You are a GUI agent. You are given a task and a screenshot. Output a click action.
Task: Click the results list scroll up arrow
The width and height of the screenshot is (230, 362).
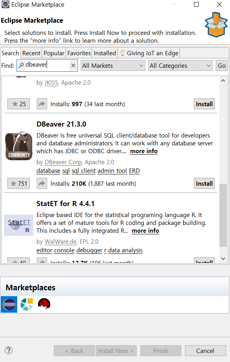223,81
